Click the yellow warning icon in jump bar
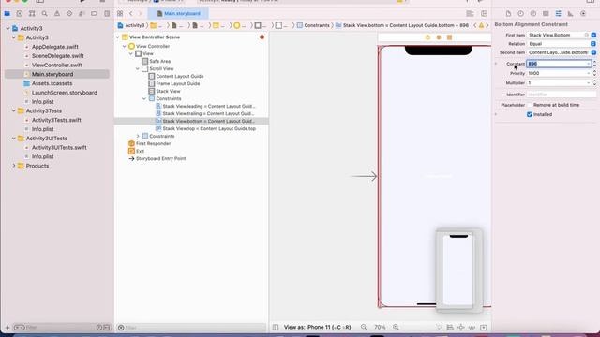 (481, 25)
